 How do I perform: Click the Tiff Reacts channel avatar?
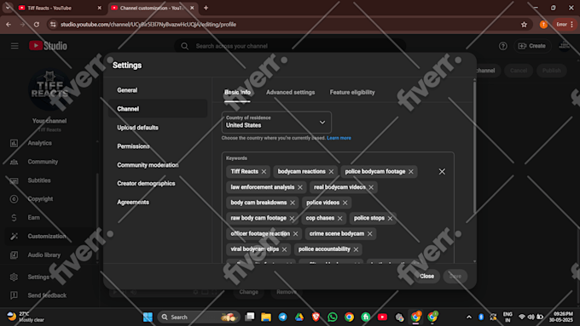click(x=49, y=89)
